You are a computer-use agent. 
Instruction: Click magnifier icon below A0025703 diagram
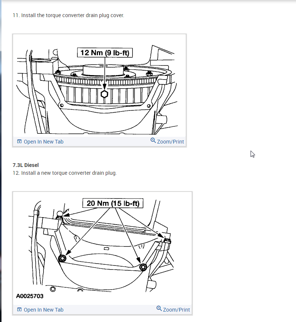pos(159,308)
